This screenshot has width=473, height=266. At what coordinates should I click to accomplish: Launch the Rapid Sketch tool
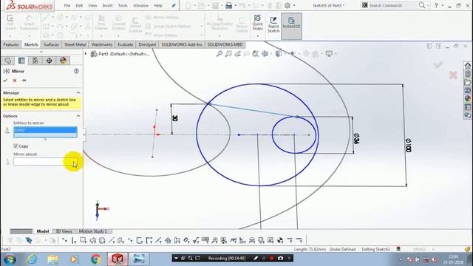pyautogui.click(x=273, y=24)
